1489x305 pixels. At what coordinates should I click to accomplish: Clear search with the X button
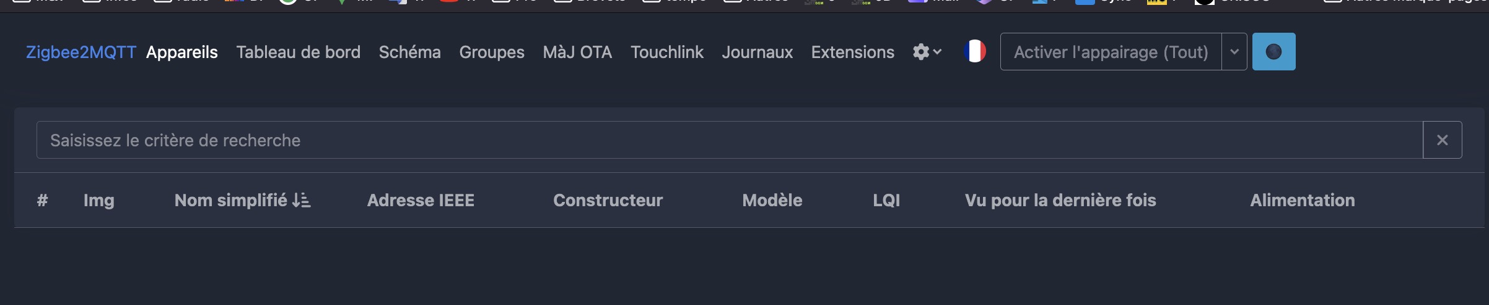[x=1442, y=140]
